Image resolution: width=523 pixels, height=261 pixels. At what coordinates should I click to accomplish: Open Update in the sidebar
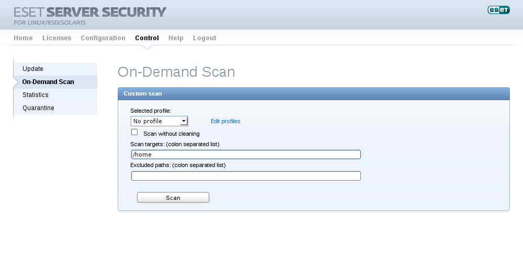(x=55, y=69)
